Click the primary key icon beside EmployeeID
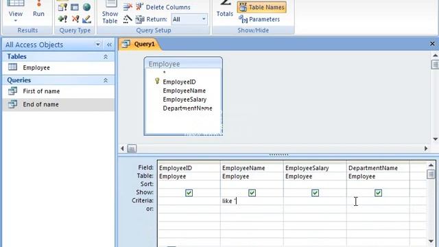This screenshot has width=439, height=247. 157,81
